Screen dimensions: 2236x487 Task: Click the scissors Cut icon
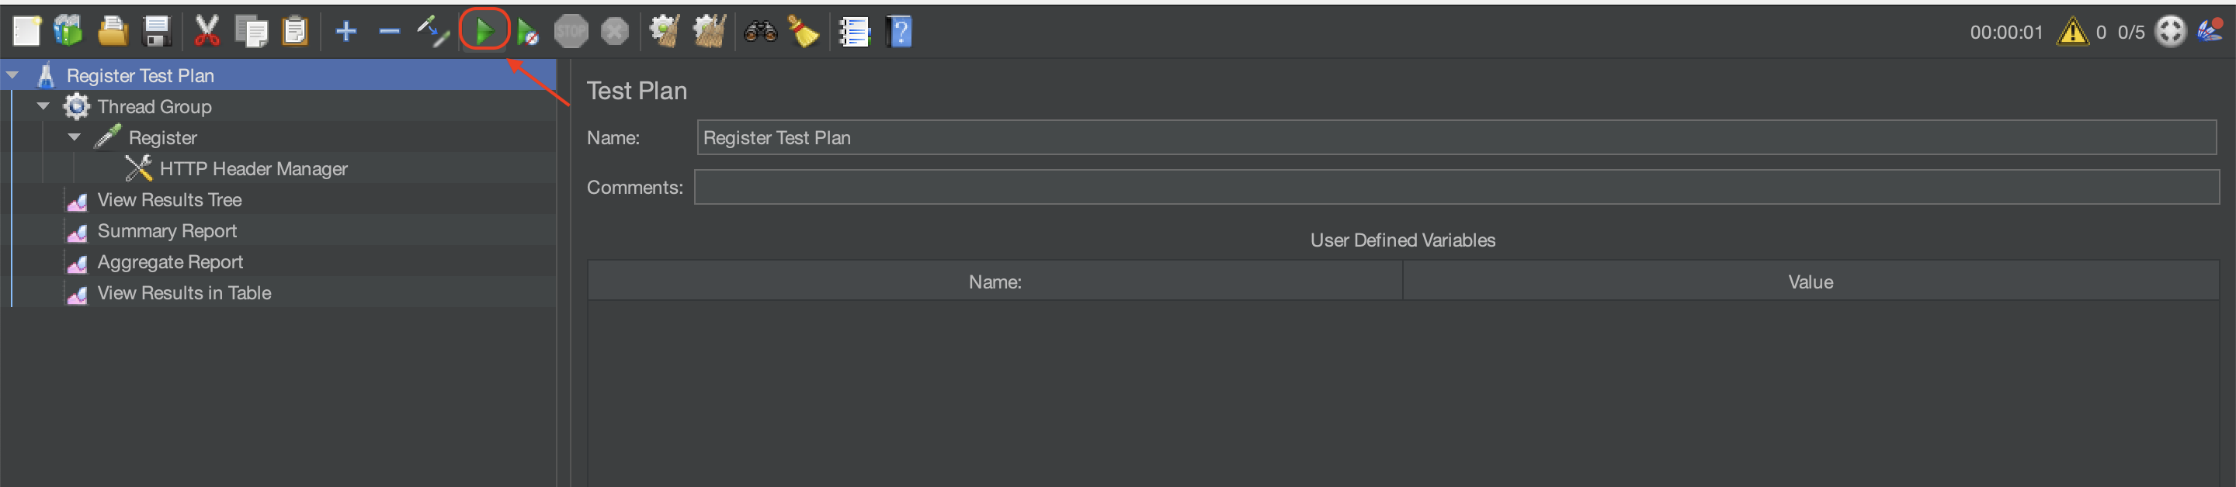click(x=207, y=32)
